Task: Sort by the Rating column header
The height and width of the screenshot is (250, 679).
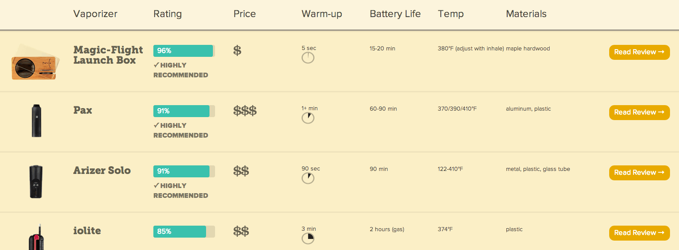Action: point(168,14)
